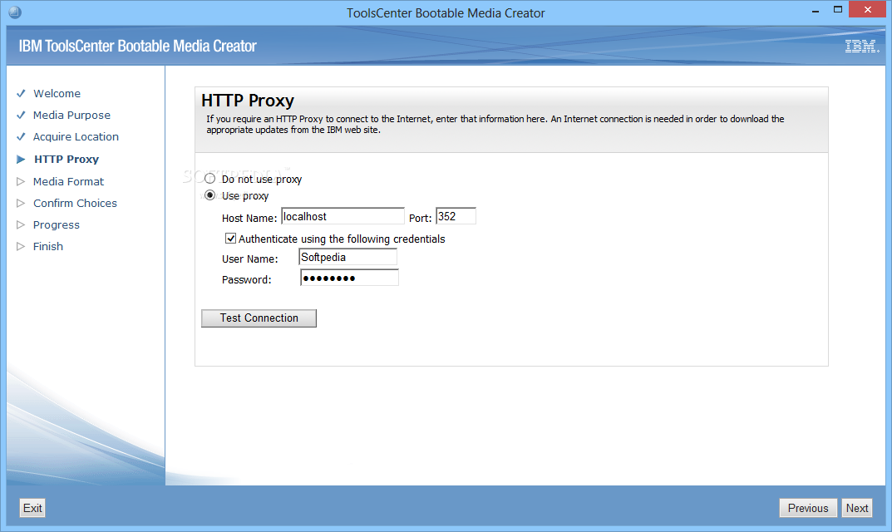Screen dimensions: 892x532
Task: Maximize the ToolsCenter window
Action: point(837,10)
